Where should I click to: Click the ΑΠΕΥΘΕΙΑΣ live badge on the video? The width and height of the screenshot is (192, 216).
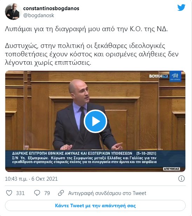click(172, 169)
